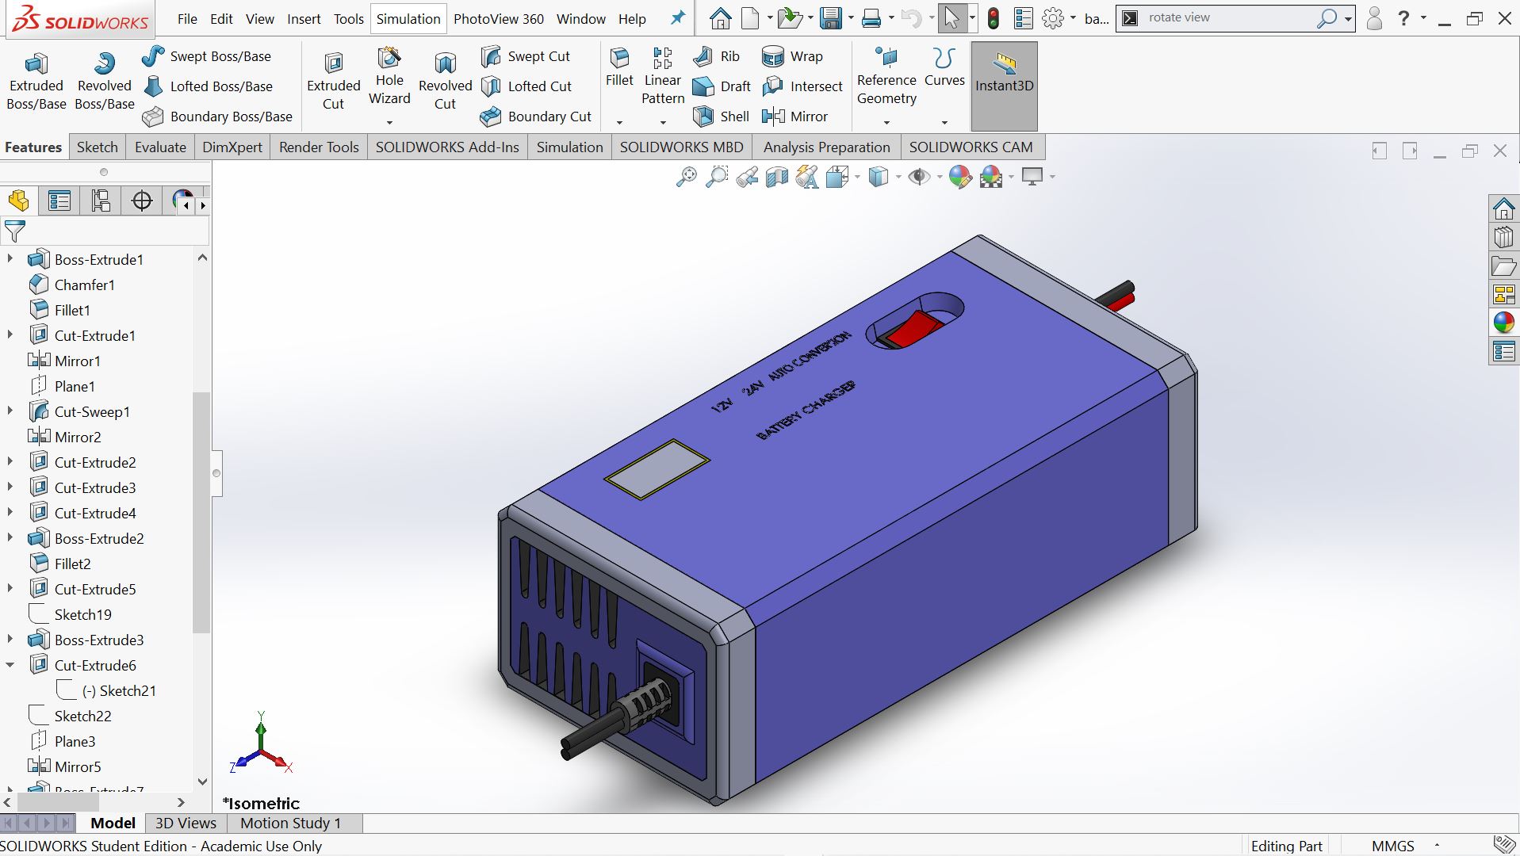Click the Section View icon
This screenshot has width=1520, height=856.
click(777, 177)
